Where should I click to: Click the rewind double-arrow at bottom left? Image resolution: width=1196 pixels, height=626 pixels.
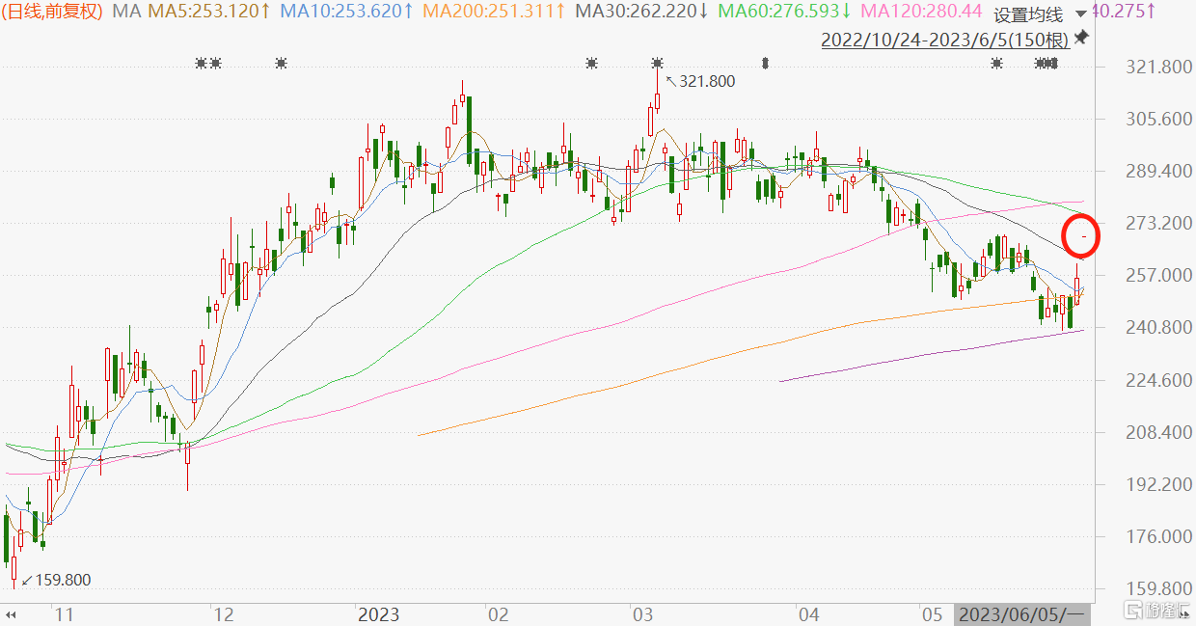(13, 613)
